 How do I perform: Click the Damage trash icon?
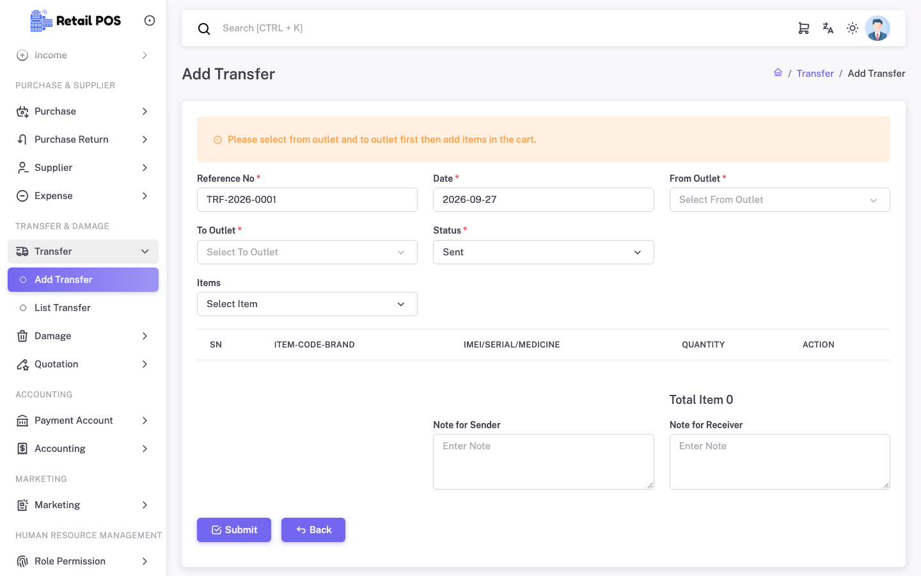click(22, 336)
